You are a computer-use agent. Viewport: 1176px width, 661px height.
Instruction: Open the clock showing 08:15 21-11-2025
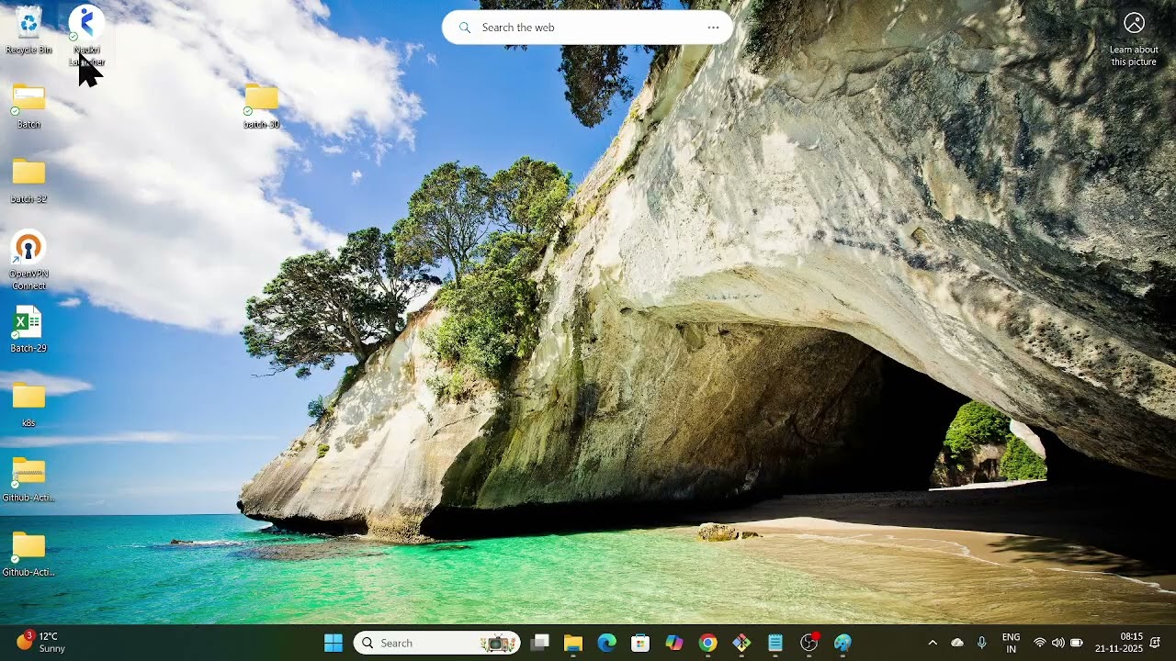1119,643
